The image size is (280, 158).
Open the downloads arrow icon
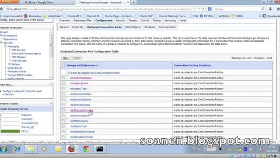[x=270, y=9]
